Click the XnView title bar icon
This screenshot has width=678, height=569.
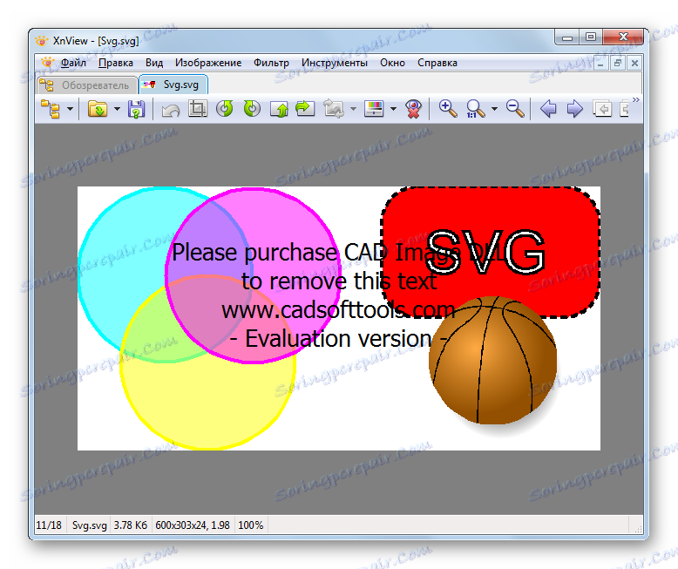tap(41, 41)
